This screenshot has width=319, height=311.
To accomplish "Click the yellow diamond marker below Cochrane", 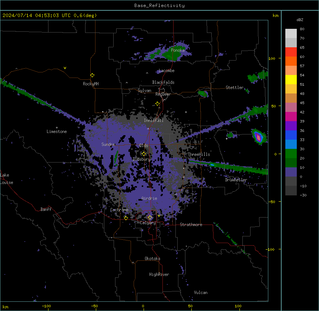I will 126,218.
